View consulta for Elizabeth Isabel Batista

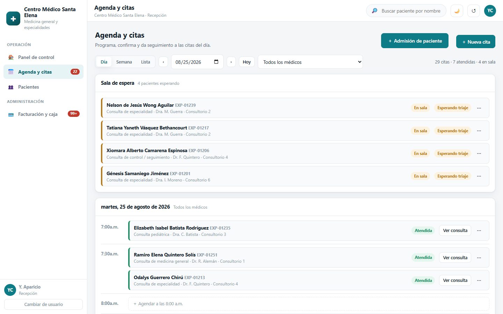(455, 231)
